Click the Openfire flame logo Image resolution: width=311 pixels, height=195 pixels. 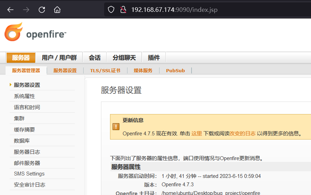coord(14,32)
